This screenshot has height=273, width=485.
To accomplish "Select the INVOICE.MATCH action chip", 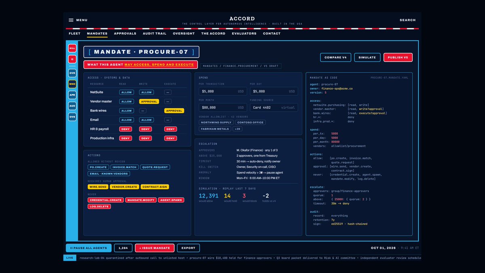I will (x=125, y=167).
